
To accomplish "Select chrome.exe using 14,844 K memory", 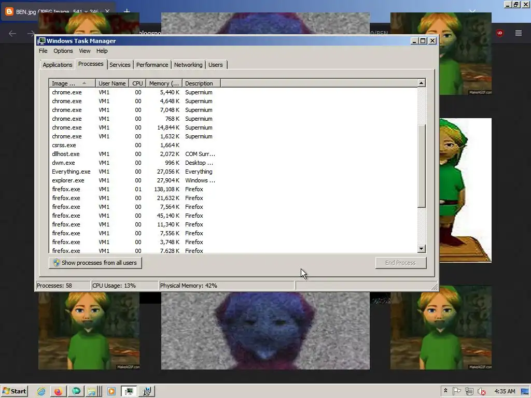I will 233,127.
